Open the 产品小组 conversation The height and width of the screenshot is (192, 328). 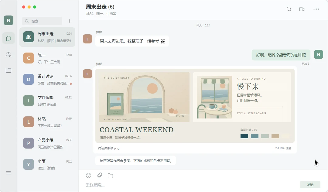(x=47, y=143)
